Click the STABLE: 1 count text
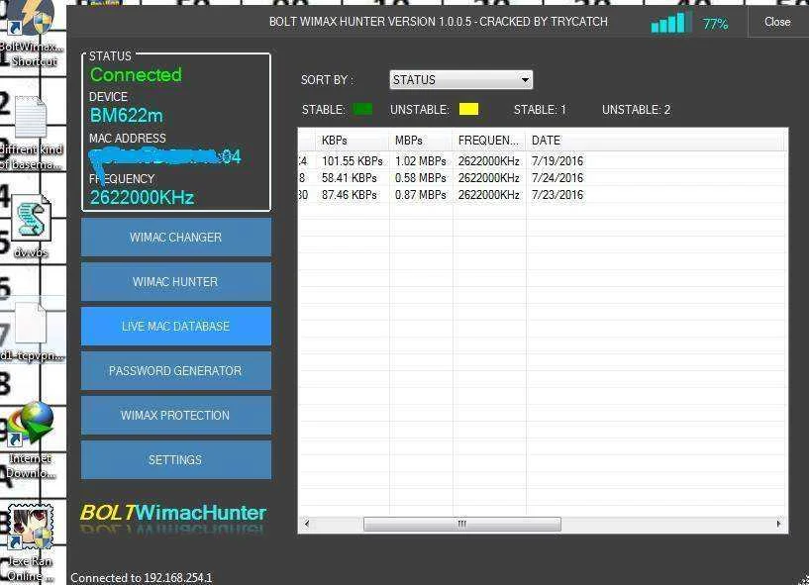 point(540,109)
